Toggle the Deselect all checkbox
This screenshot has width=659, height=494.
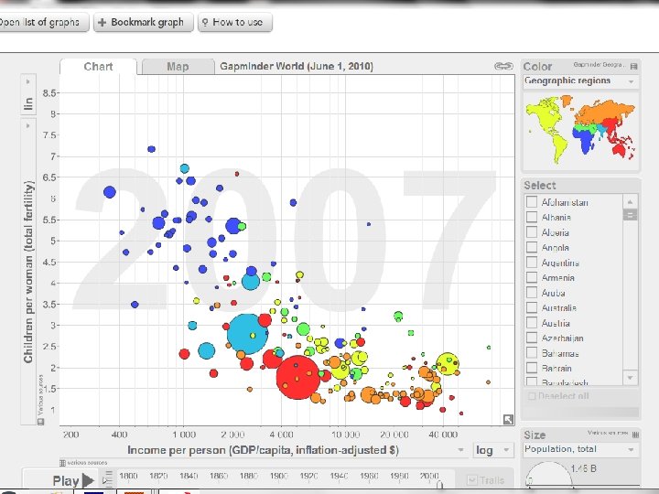[x=532, y=396]
